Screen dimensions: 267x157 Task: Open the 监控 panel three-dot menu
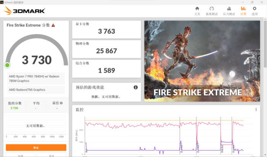pos(256,110)
